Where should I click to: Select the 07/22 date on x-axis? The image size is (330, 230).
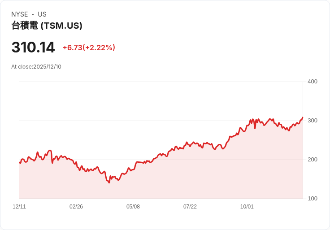point(190,207)
